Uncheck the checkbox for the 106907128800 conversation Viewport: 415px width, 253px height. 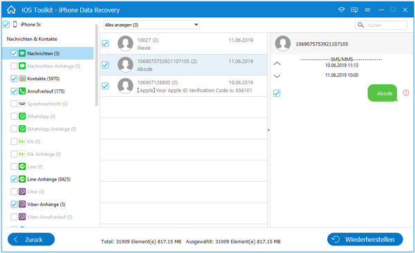[105, 86]
